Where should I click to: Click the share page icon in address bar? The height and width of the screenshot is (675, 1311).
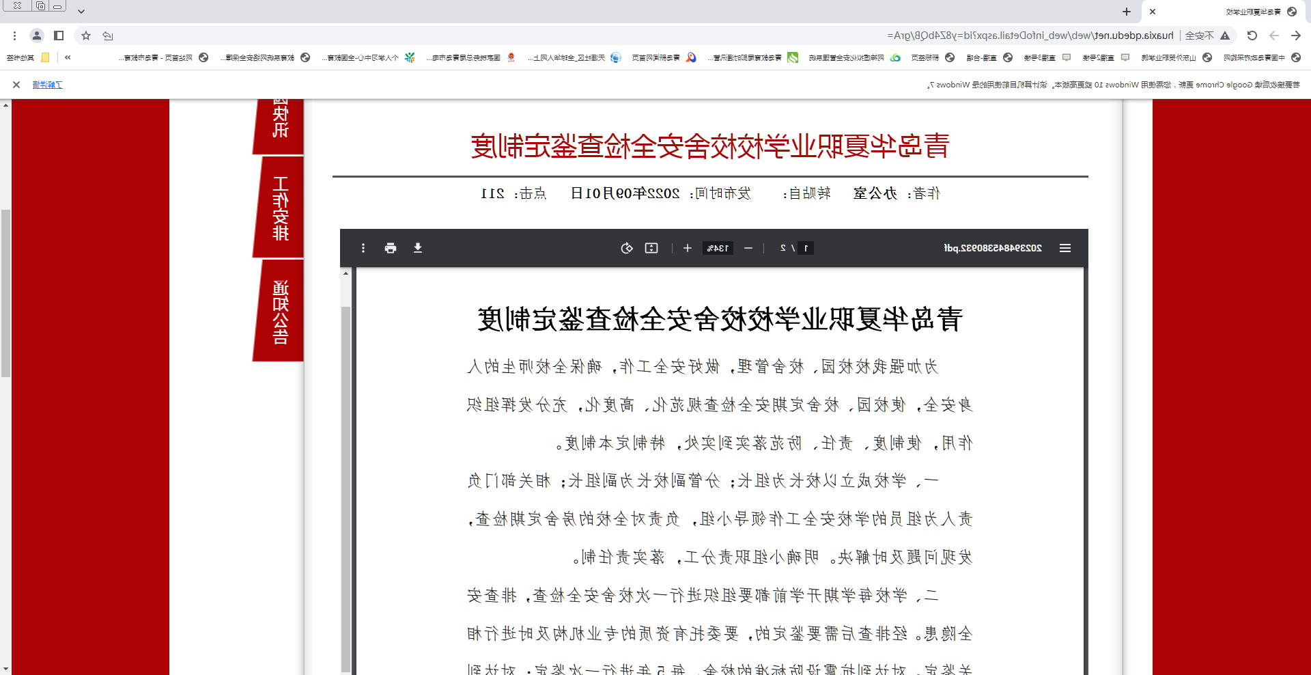(108, 36)
